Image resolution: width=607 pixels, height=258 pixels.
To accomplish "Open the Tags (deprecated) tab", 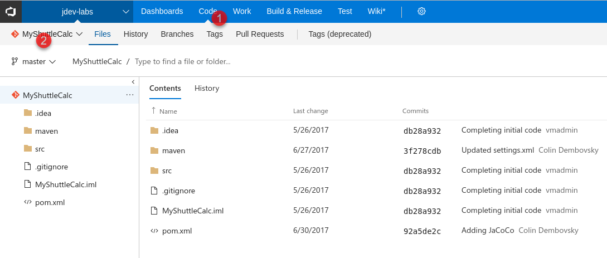I will [x=340, y=34].
